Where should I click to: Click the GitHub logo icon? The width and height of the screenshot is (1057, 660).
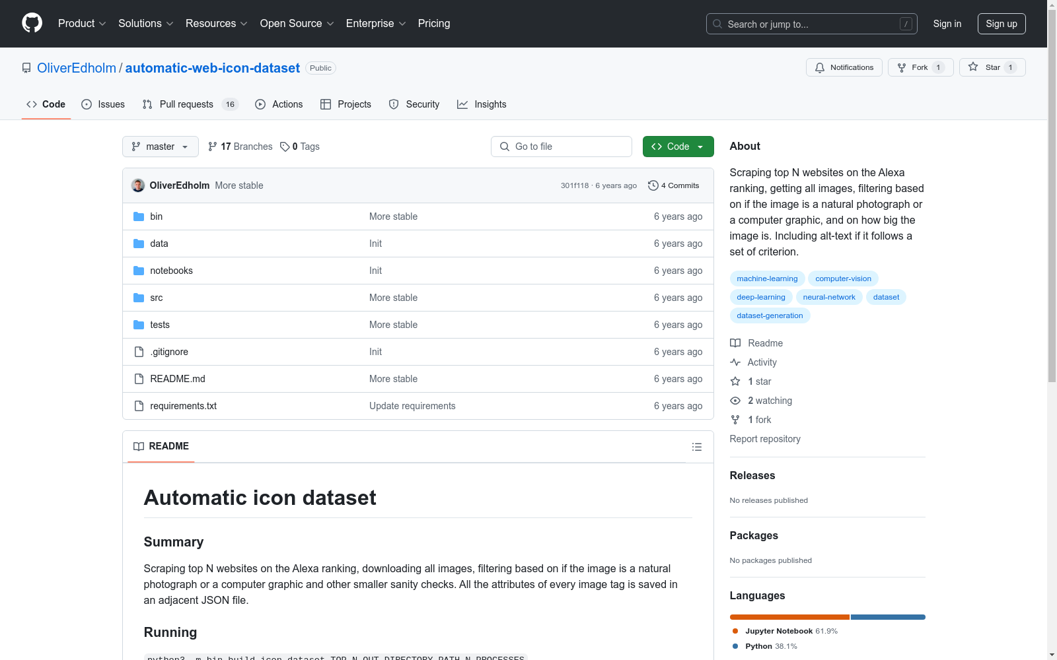coord(32,23)
